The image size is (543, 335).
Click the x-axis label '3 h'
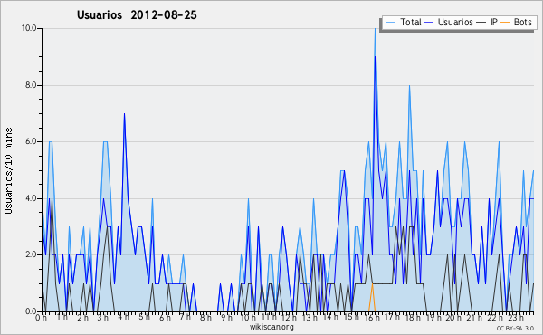102,317
